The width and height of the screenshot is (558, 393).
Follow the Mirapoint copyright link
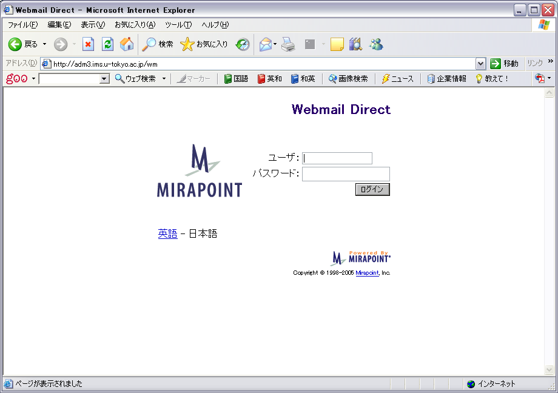[368, 273]
